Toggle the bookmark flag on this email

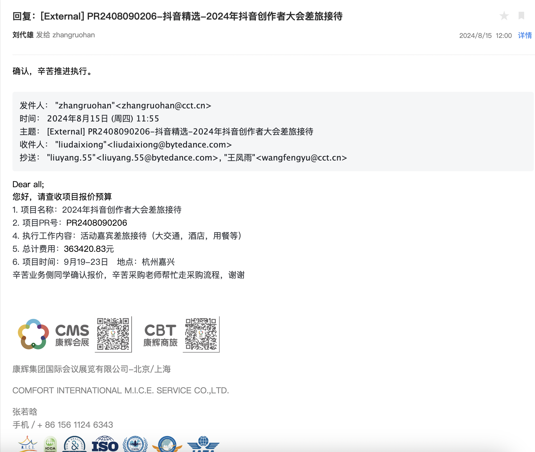point(521,15)
